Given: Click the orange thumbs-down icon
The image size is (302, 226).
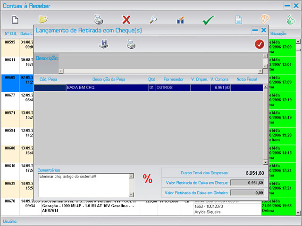Looking at the screenshot, I should point(264,19).
